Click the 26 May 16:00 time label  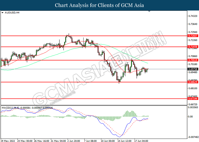[42, 141]
